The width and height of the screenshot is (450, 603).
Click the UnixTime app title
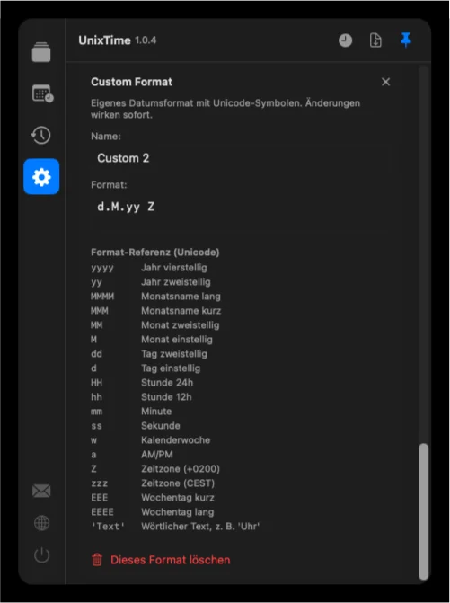104,40
